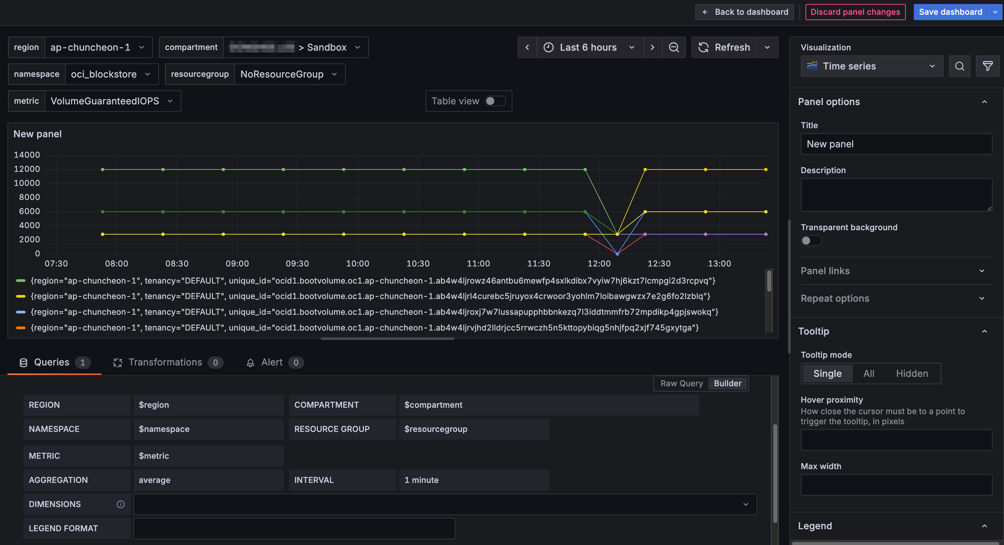The height and width of the screenshot is (545, 1004).
Task: Click the search visualization magnifier icon
Action: [959, 66]
